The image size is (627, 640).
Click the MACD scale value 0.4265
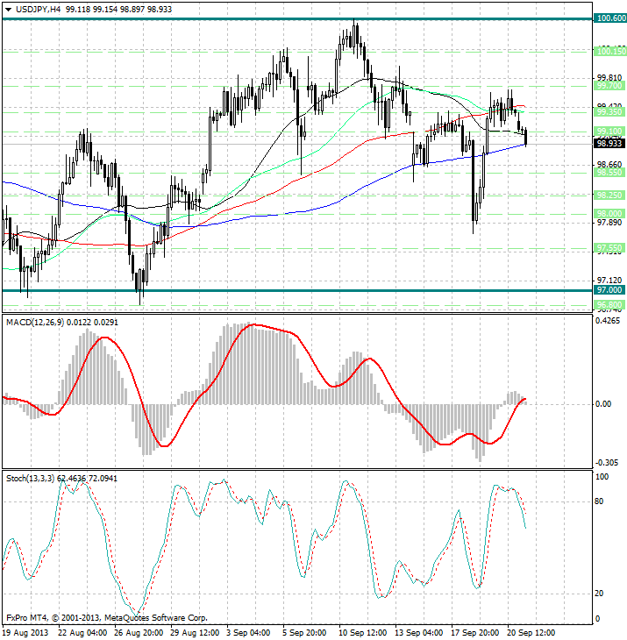(x=608, y=321)
